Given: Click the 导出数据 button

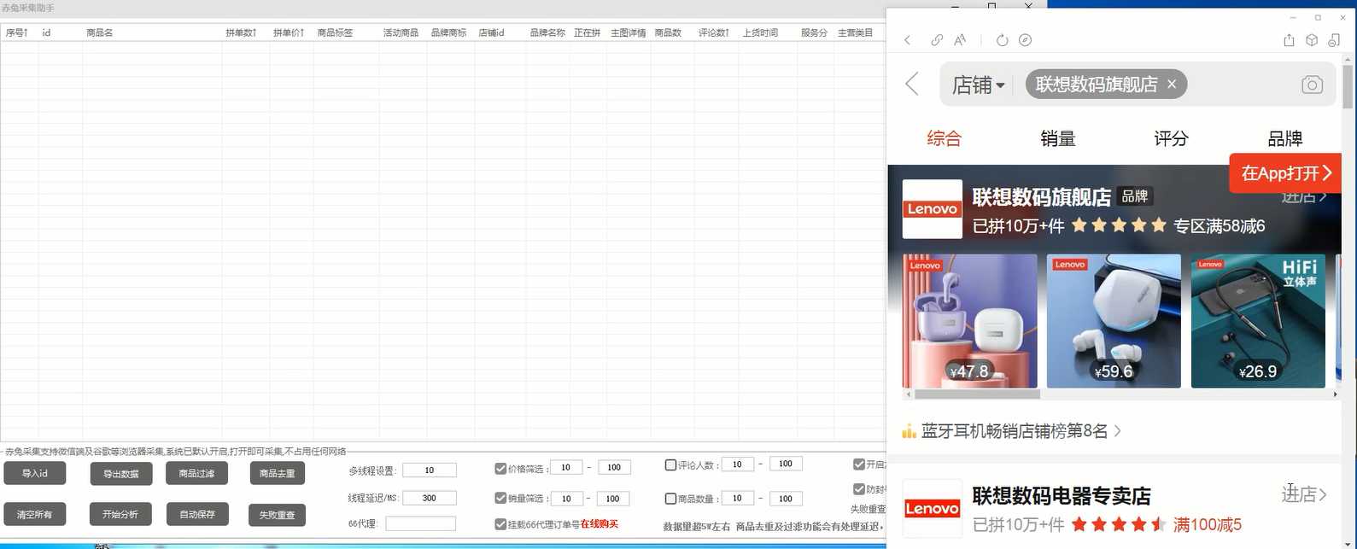Looking at the screenshot, I should tap(121, 474).
